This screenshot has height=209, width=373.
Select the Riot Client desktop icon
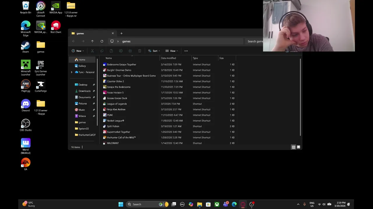56,27
